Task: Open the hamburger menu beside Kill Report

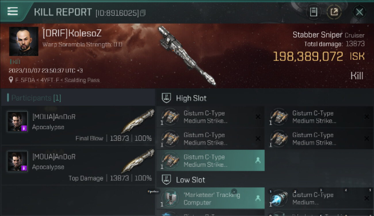Action: 13,12
